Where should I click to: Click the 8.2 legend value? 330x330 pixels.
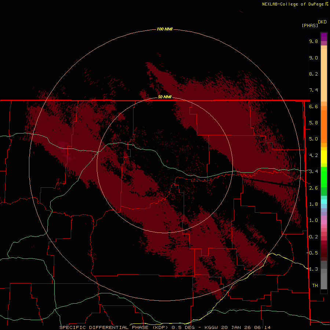(x=313, y=74)
